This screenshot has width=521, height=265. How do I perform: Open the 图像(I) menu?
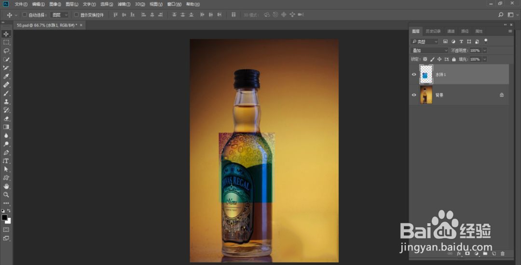55,4
